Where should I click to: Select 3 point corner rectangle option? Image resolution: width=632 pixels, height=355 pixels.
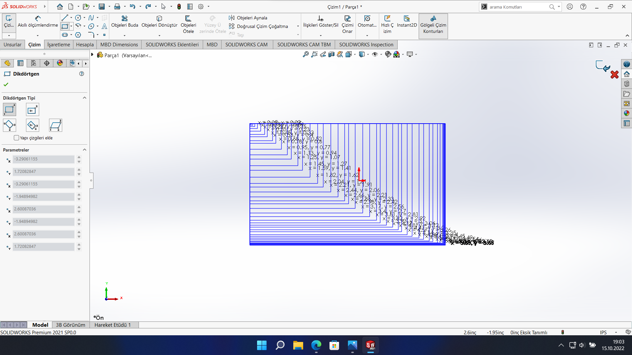10,125
